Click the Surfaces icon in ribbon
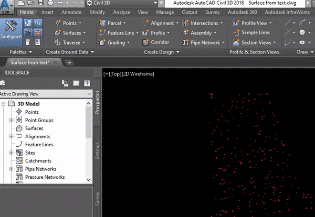 pos(58,32)
